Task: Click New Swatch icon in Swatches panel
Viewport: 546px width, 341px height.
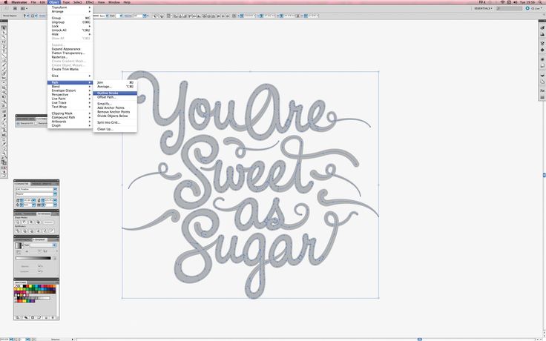Action: [46, 318]
